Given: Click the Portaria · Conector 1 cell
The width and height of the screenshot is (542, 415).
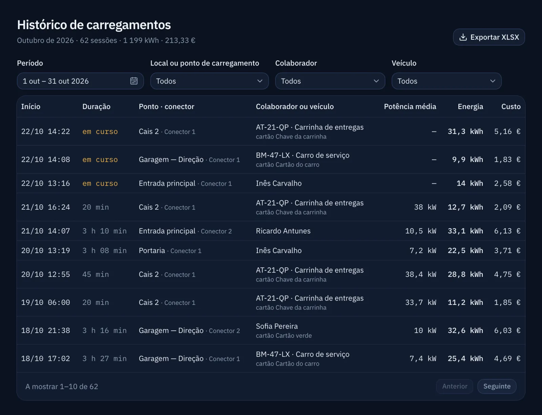Looking at the screenshot, I should click(170, 251).
